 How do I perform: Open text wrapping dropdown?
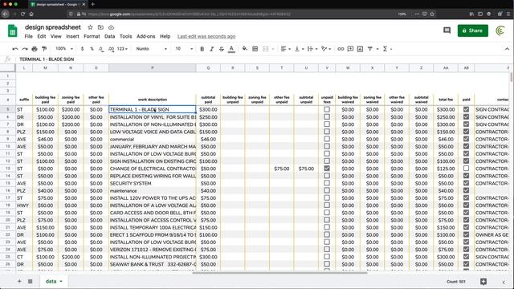tap(312, 49)
